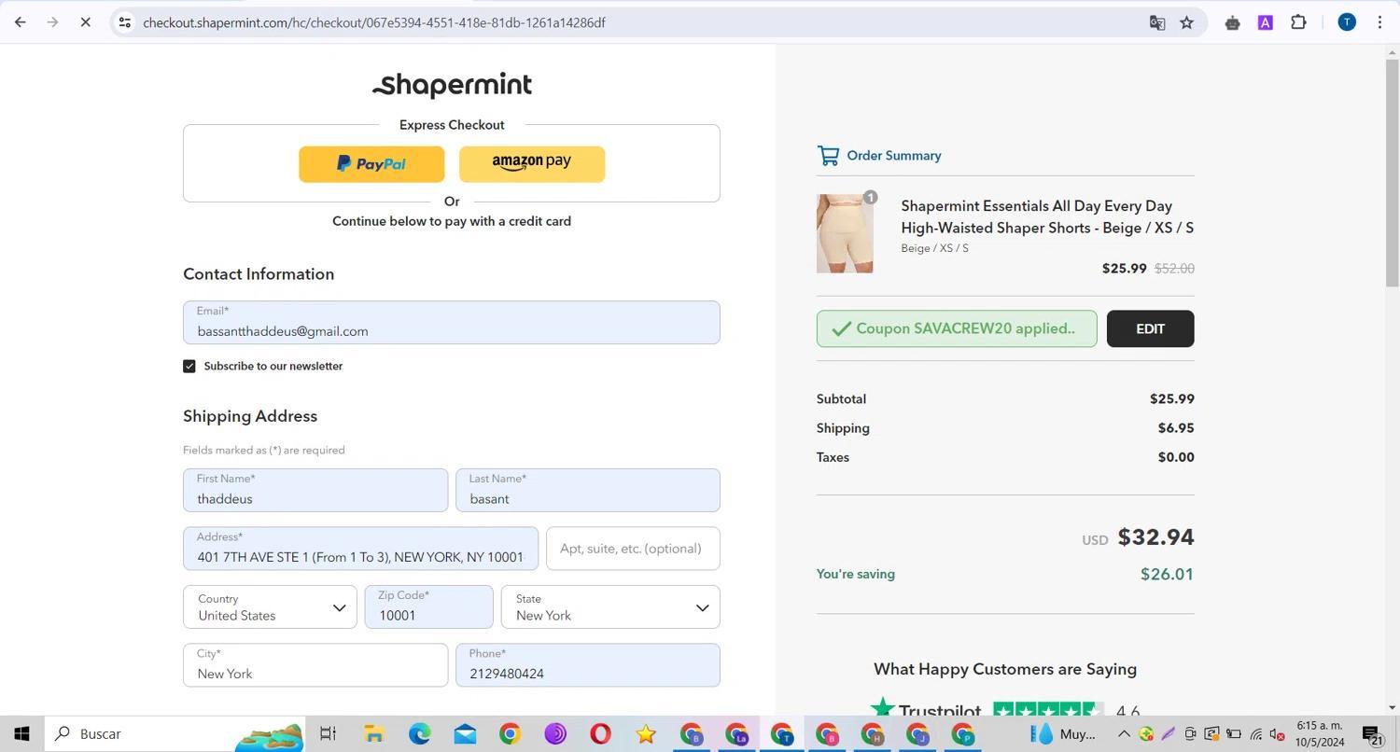Open the weather widget in the taskbar
The image size is (1400, 752).
(1063, 734)
